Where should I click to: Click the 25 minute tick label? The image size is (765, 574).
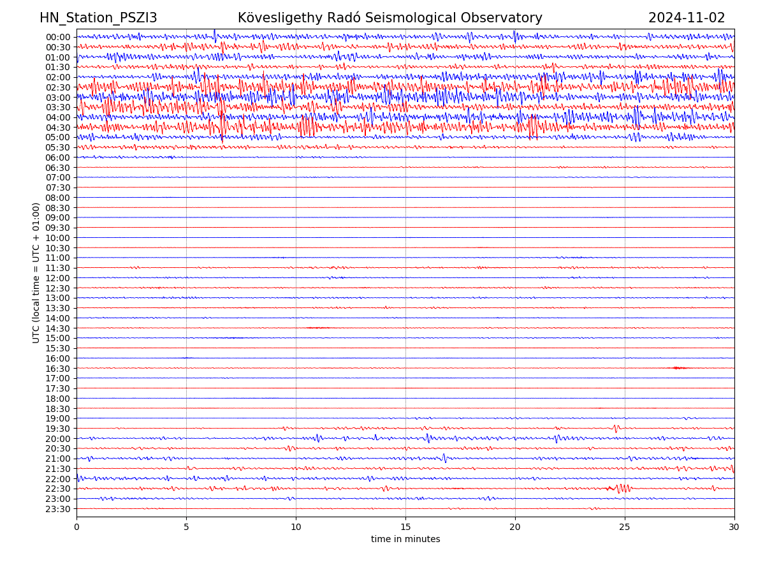(625, 527)
